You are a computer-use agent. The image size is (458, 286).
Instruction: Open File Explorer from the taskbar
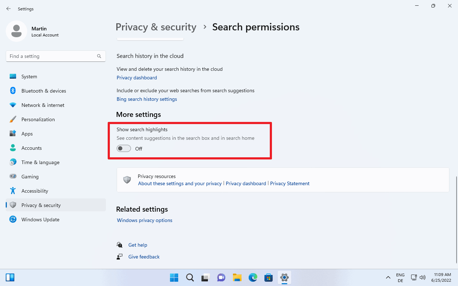tap(237, 277)
